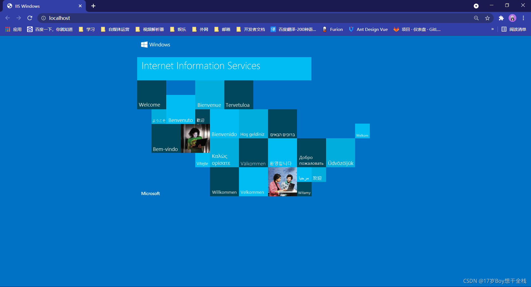531x287 pixels.
Task: Click the browser back arrow
Action: coord(7,18)
